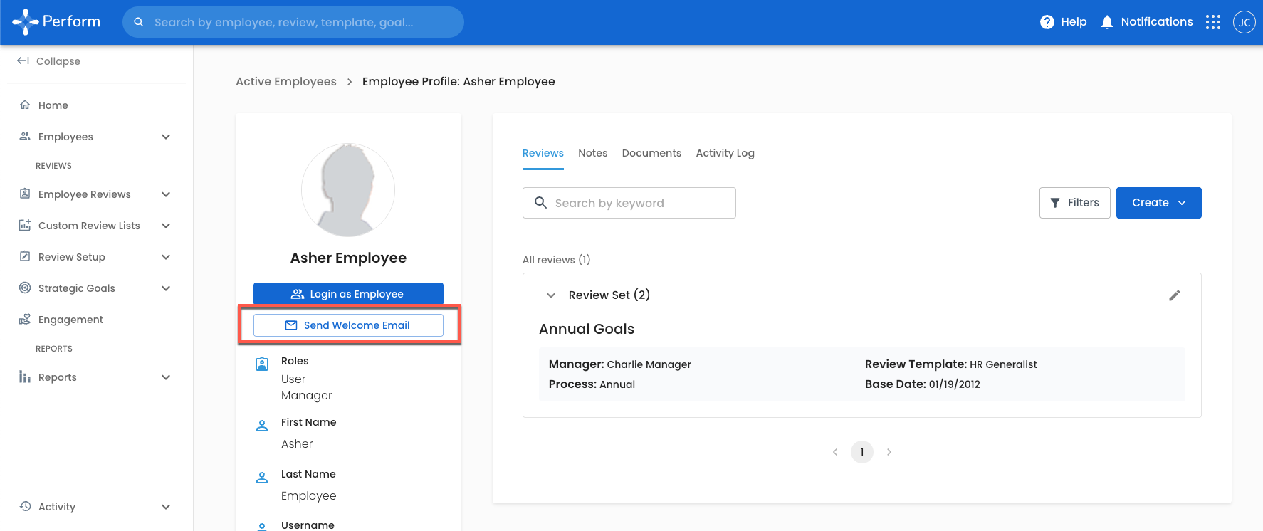Screen dimensions: 1263x531
Task: Click the Manager: Charlie Manager text
Action: 620,364
